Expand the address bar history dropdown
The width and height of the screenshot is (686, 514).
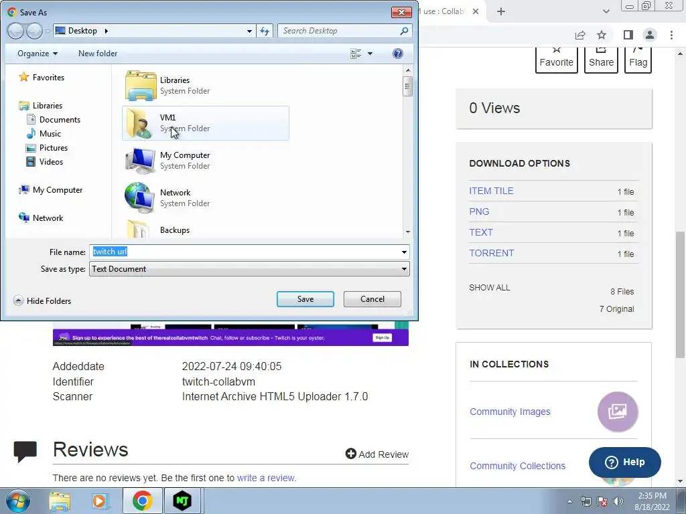249,31
